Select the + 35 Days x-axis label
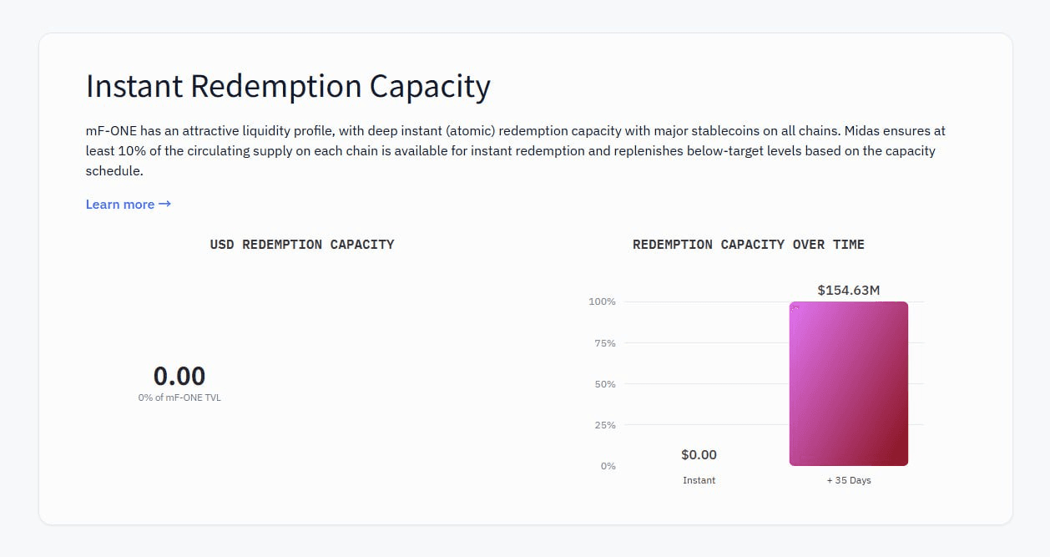The height and width of the screenshot is (557, 1050). pyautogui.click(x=848, y=480)
